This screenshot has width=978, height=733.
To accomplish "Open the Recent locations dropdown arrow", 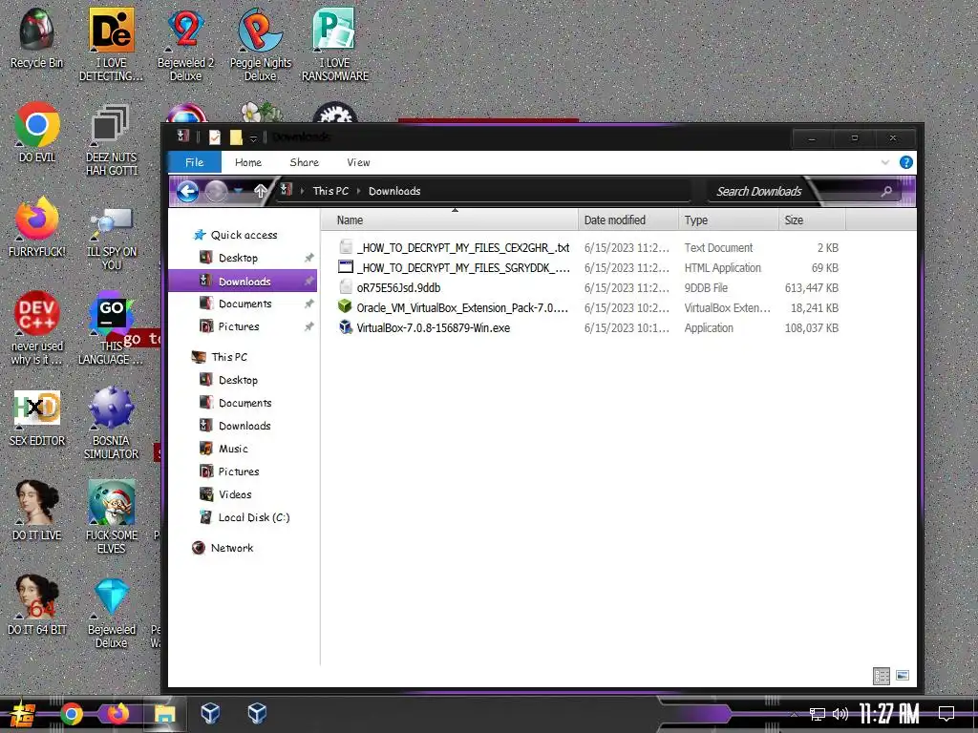I will [238, 191].
